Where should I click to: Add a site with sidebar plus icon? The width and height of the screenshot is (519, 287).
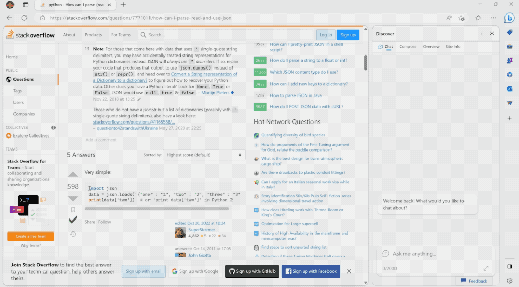pyautogui.click(x=510, y=118)
